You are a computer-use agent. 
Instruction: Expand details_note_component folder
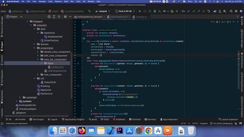click(38, 52)
